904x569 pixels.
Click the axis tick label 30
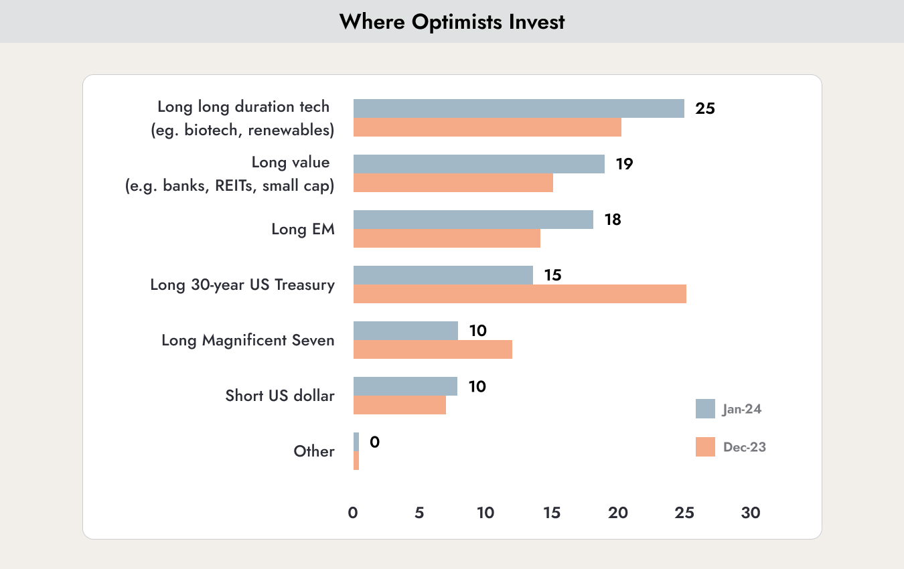click(x=751, y=513)
